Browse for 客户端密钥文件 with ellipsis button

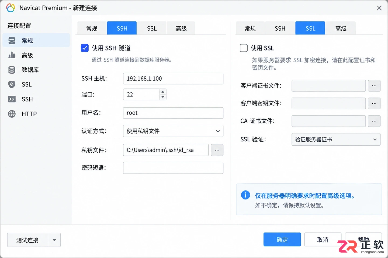[x=374, y=103]
